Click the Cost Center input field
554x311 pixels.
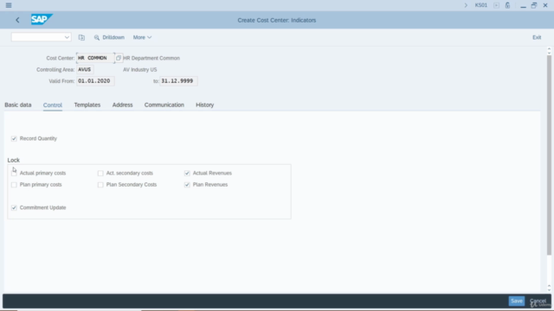[x=95, y=58]
